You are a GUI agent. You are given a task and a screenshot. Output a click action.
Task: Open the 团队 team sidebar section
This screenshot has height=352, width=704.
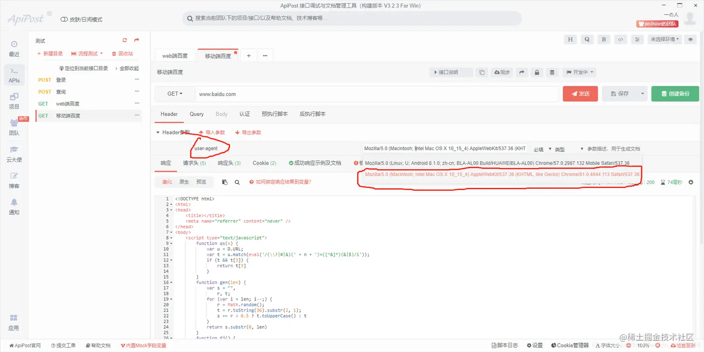14,127
